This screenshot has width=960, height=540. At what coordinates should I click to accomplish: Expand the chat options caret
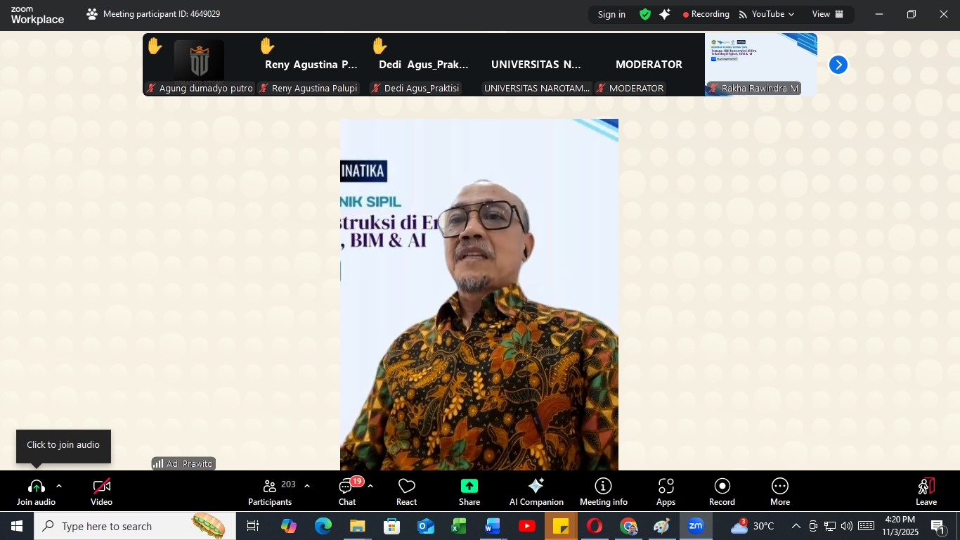pos(370,486)
